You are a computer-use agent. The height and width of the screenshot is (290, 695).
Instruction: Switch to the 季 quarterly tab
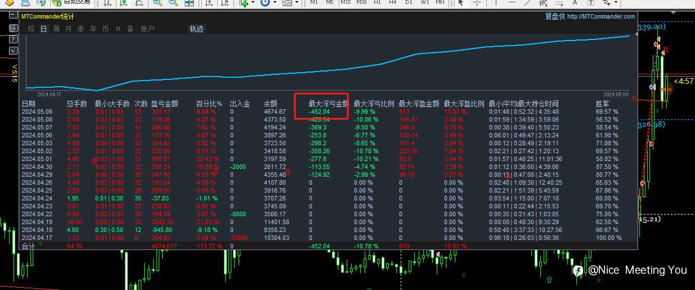pos(80,29)
